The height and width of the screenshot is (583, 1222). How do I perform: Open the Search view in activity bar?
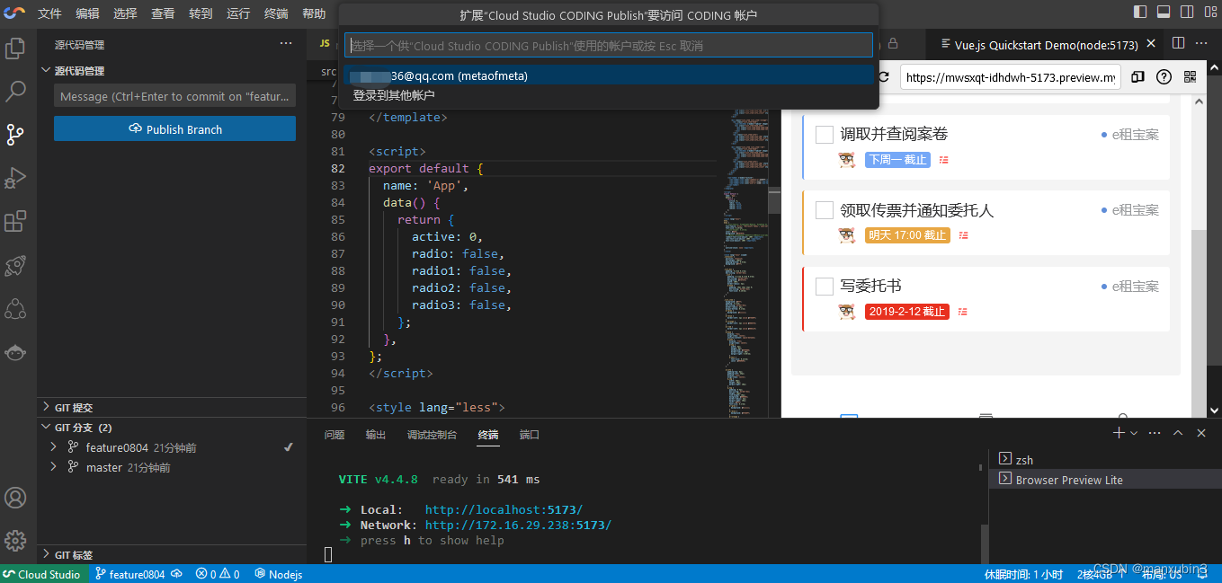click(x=15, y=91)
